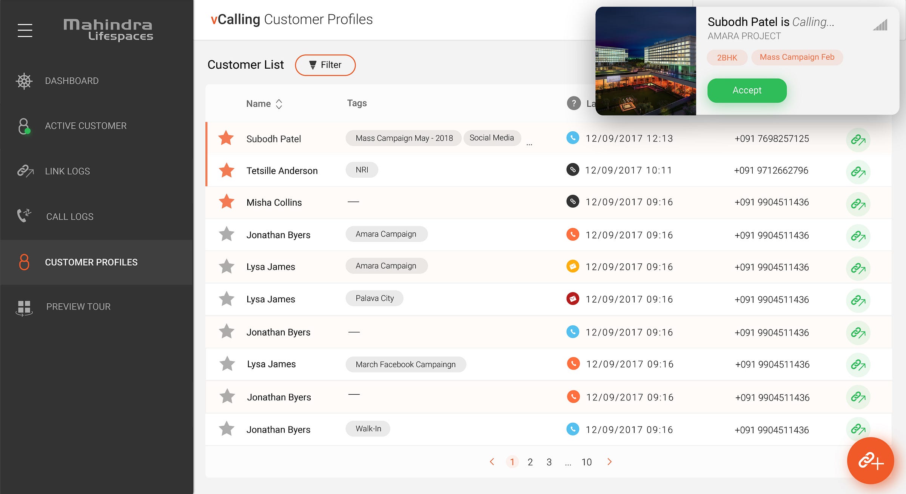Open the hamburger menu in sidebar
Viewport: 906px width, 494px height.
25,30
